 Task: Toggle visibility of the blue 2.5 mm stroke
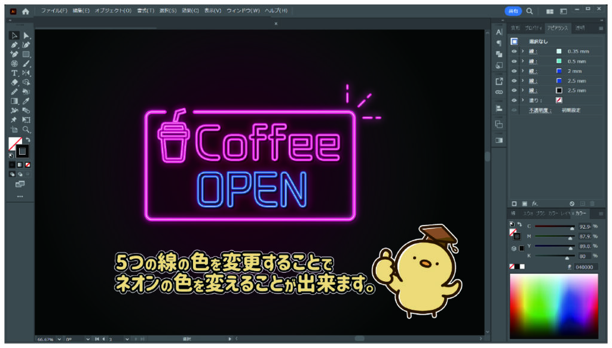click(514, 81)
